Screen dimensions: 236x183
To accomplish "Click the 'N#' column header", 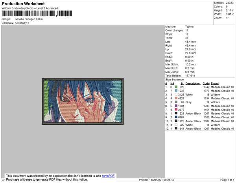I will 172,84.
